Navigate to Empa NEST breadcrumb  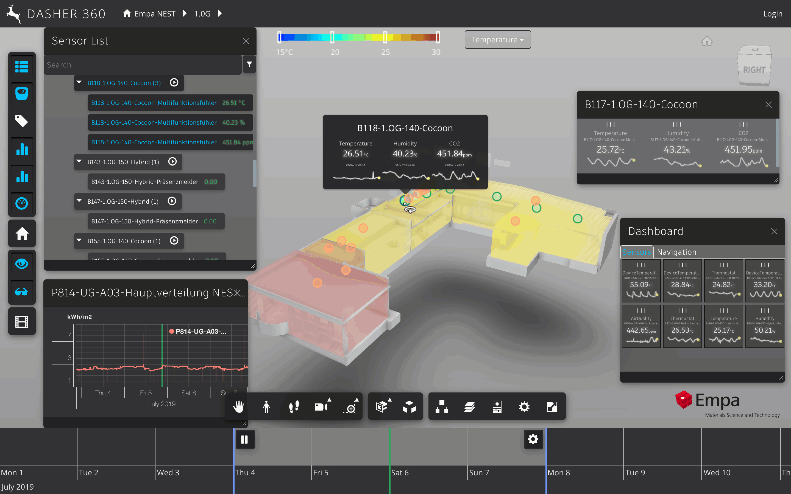click(155, 14)
